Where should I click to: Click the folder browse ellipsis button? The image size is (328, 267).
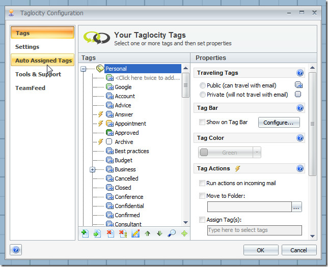(x=296, y=207)
